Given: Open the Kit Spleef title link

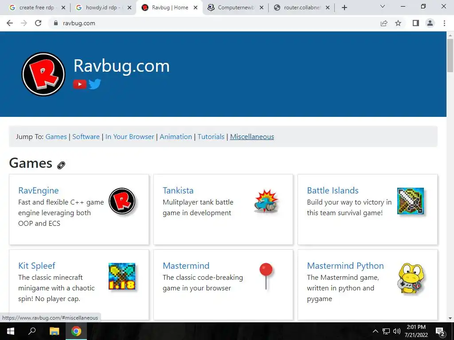Looking at the screenshot, I should point(37,266).
